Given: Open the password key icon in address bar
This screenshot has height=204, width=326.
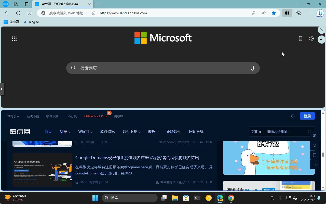Looking at the screenshot, I should (253, 13).
